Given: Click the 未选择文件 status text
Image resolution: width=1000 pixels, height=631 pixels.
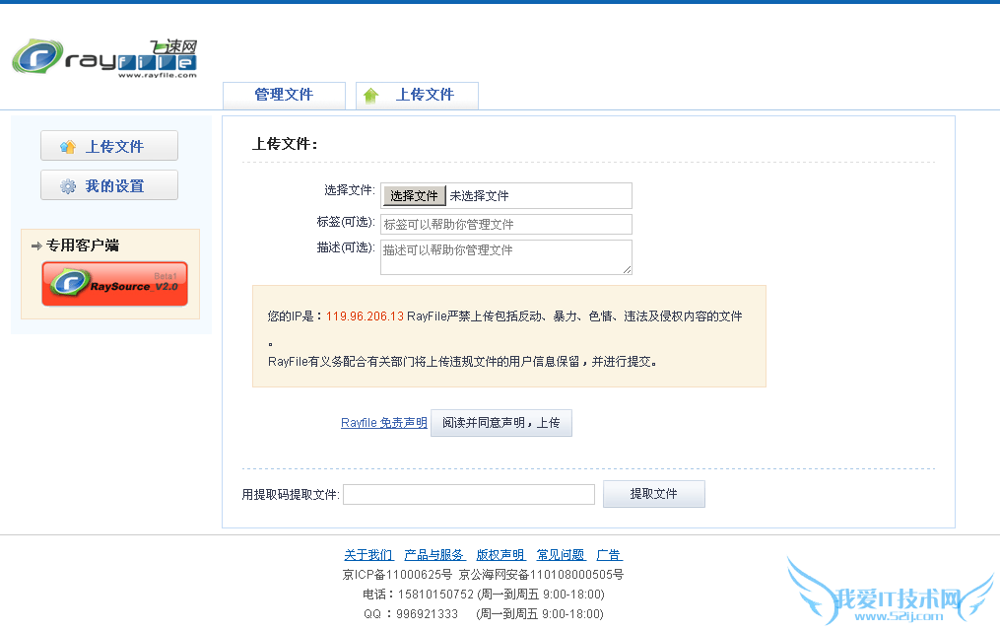Looking at the screenshot, I should [x=479, y=196].
